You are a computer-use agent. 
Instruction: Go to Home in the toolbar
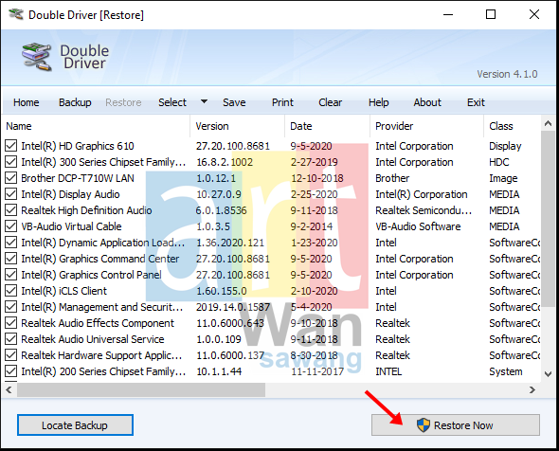click(26, 102)
